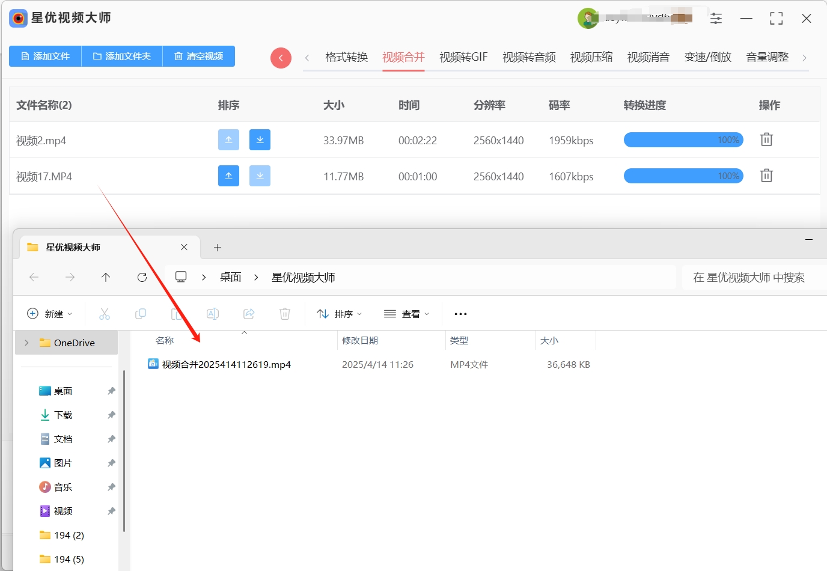Switch to 格式转换 tab

(x=346, y=57)
